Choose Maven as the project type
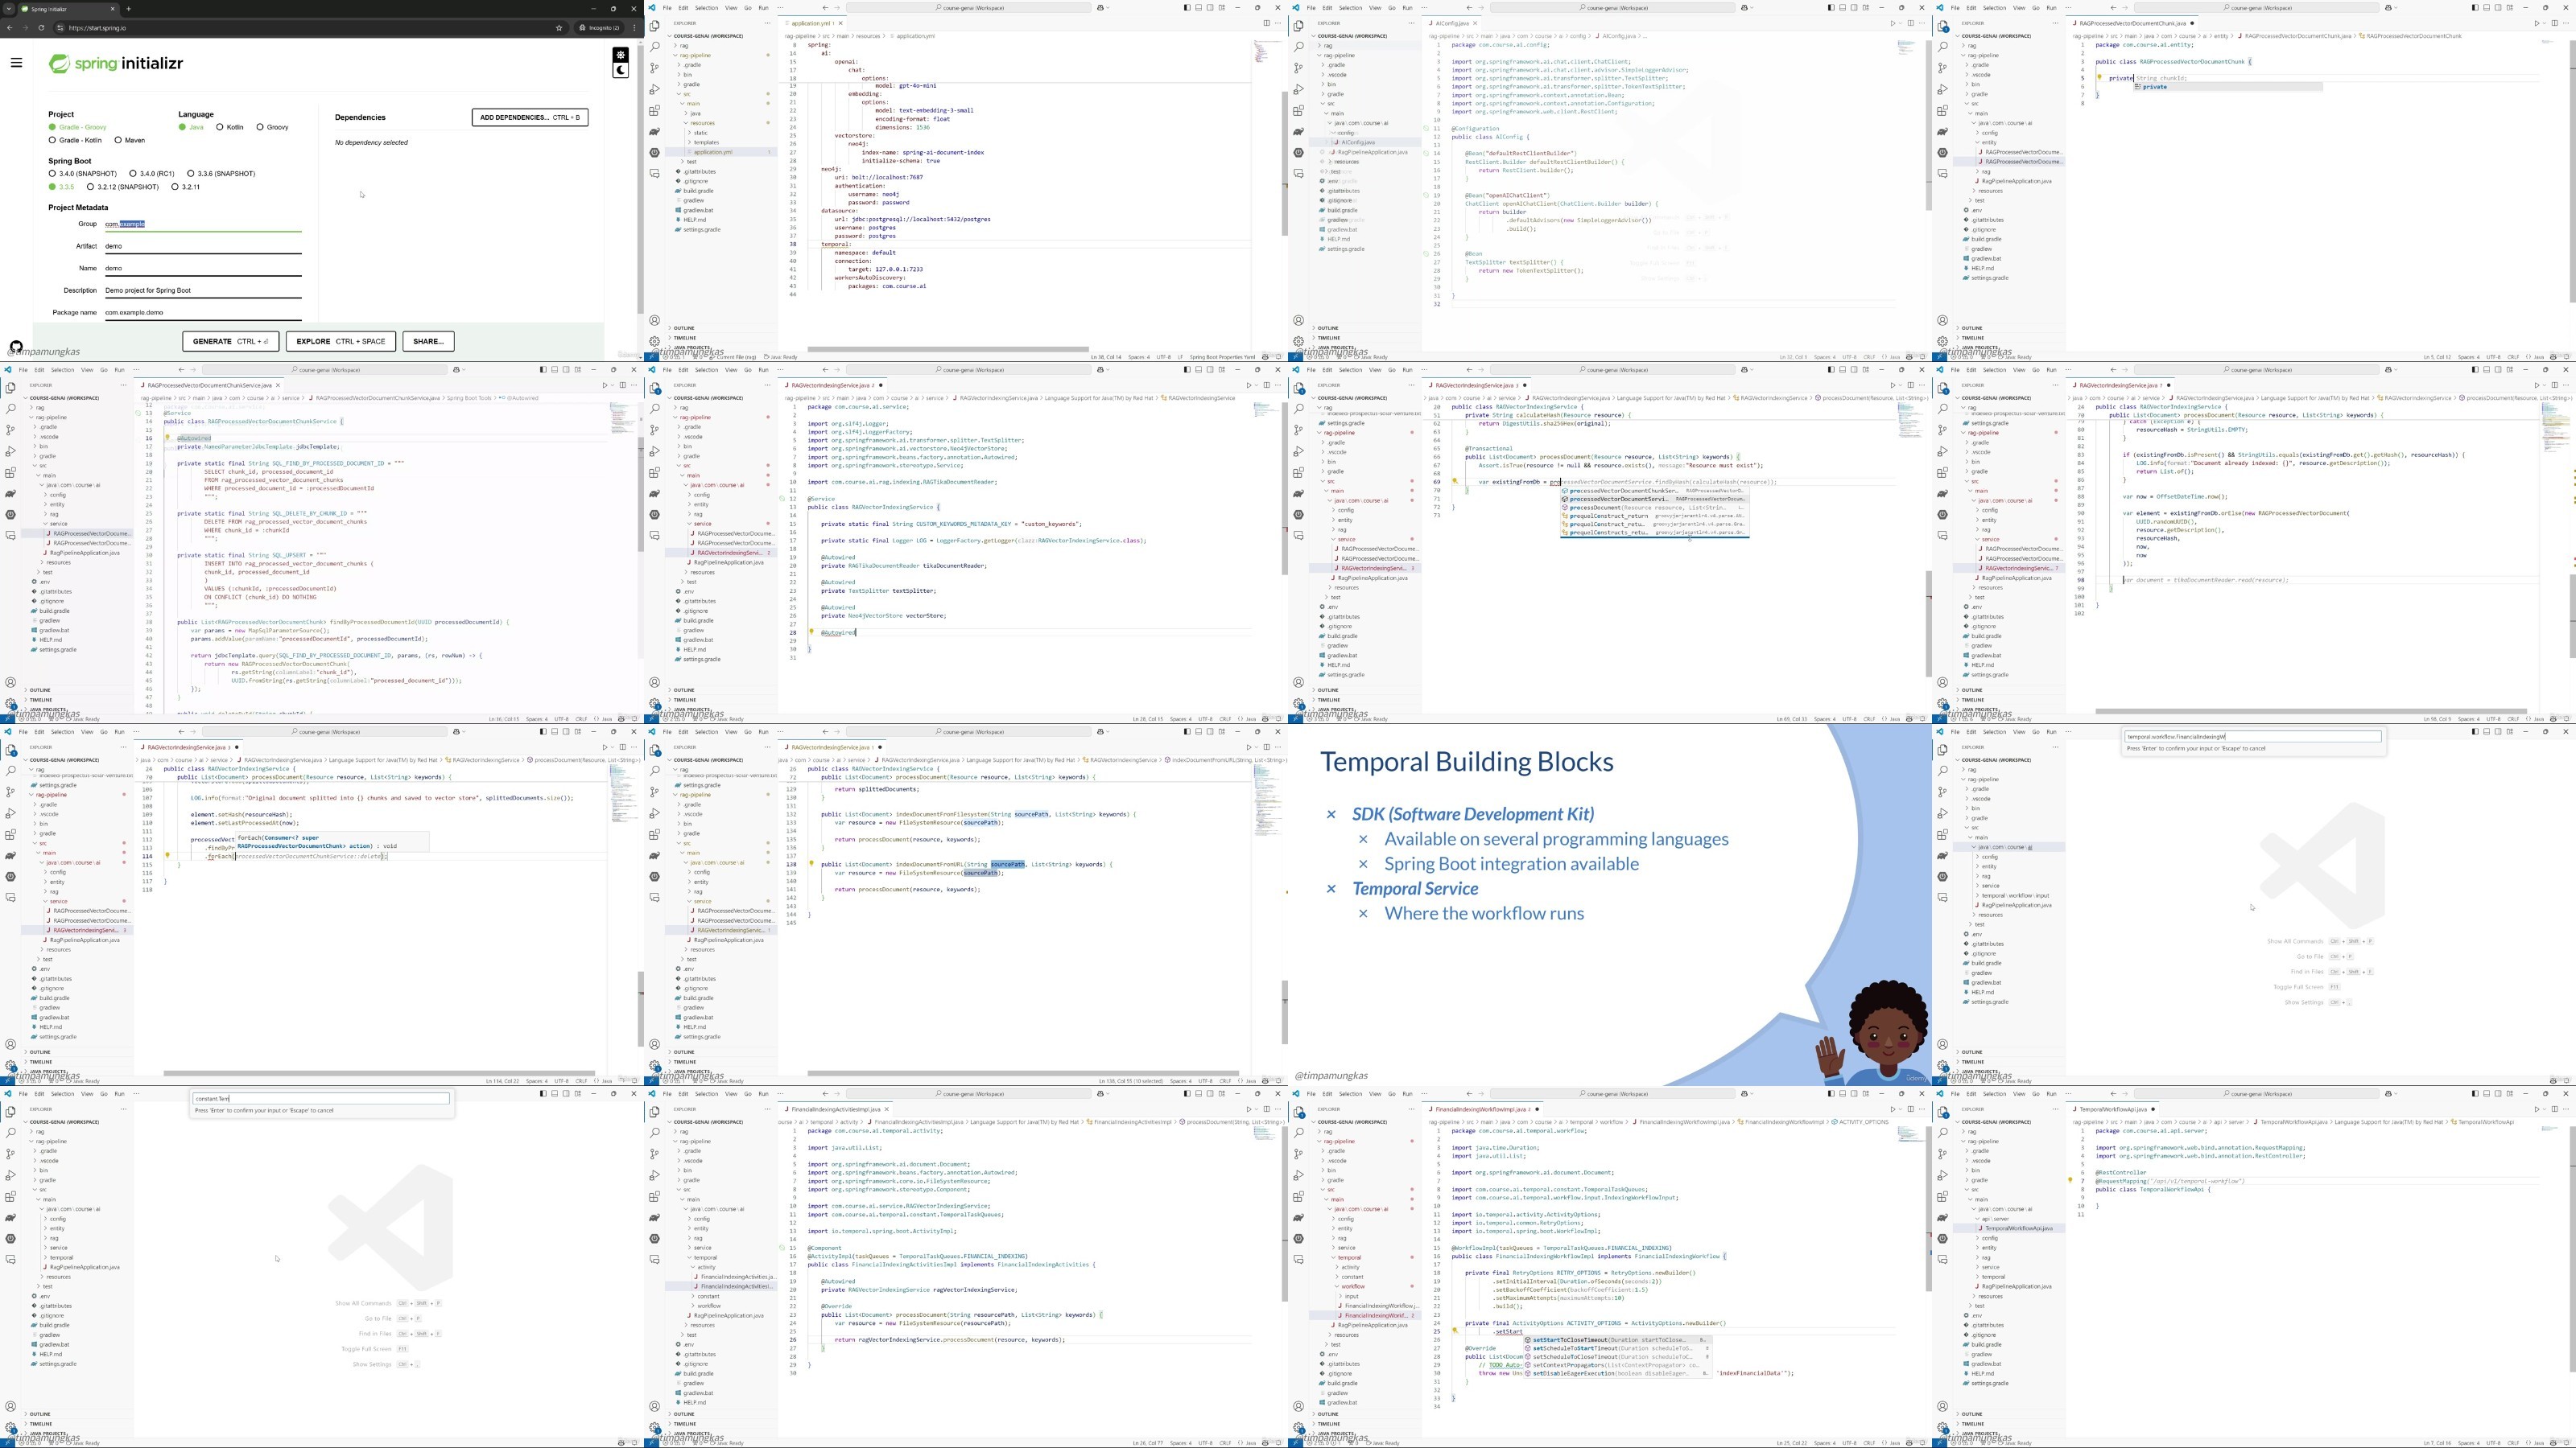The height and width of the screenshot is (1448, 2576). tap(130, 140)
